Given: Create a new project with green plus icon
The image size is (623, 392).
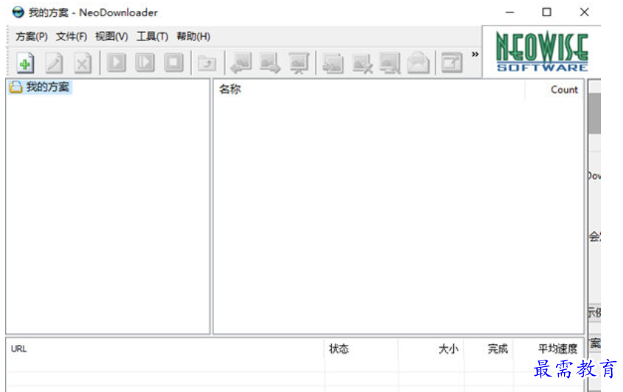Looking at the screenshot, I should coord(26,63).
